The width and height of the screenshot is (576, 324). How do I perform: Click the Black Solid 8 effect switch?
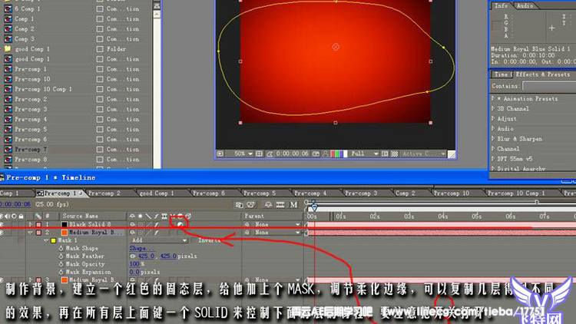(157, 224)
